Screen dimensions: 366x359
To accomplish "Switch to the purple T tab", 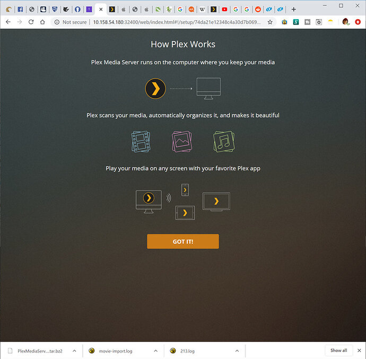I will coord(89,10).
